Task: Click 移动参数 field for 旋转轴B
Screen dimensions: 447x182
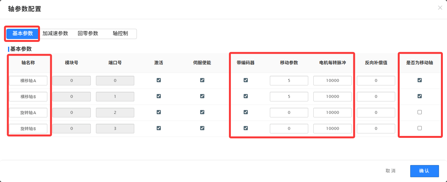Action: tap(289, 129)
